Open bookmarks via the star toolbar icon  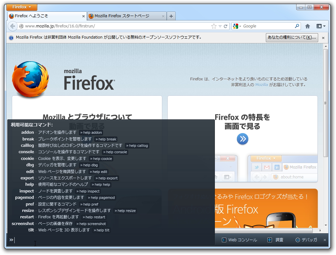[x=319, y=26]
